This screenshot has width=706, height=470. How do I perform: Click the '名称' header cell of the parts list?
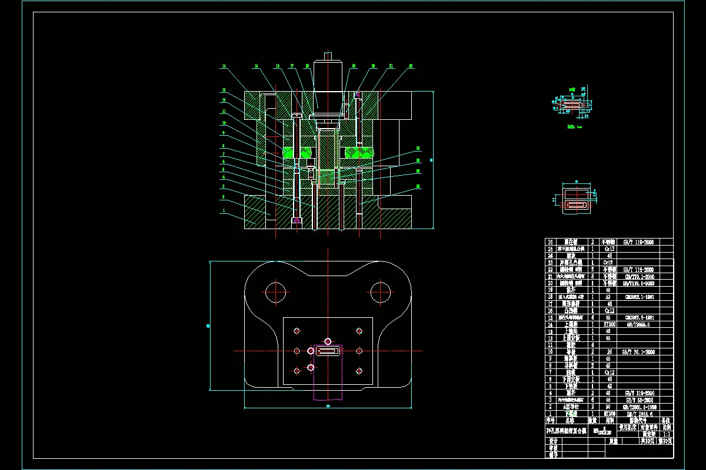pyautogui.click(x=570, y=420)
